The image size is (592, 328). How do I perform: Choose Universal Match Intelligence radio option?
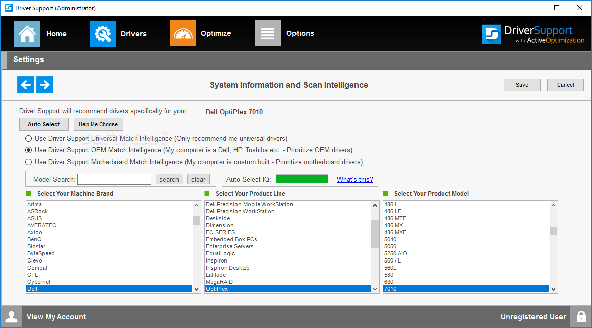pyautogui.click(x=28, y=138)
